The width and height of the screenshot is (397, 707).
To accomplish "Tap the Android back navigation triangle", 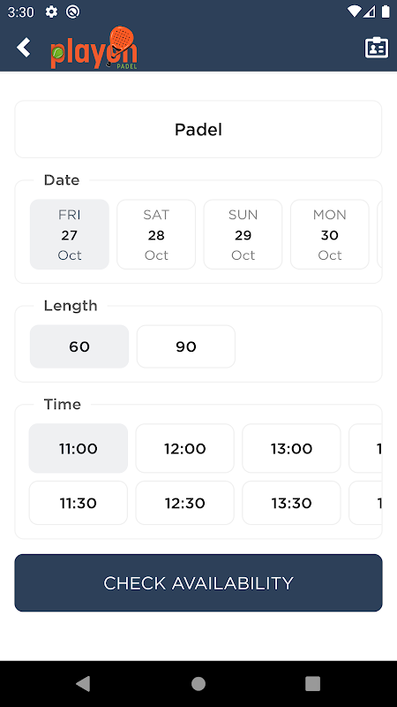I will coord(83,683).
